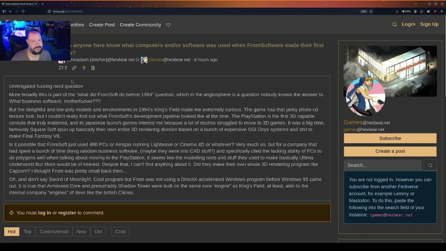Screen dimensions: 446x251
Task: View post source via the document icon
Action: [x=93, y=68]
